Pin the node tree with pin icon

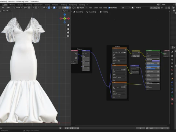162,8
